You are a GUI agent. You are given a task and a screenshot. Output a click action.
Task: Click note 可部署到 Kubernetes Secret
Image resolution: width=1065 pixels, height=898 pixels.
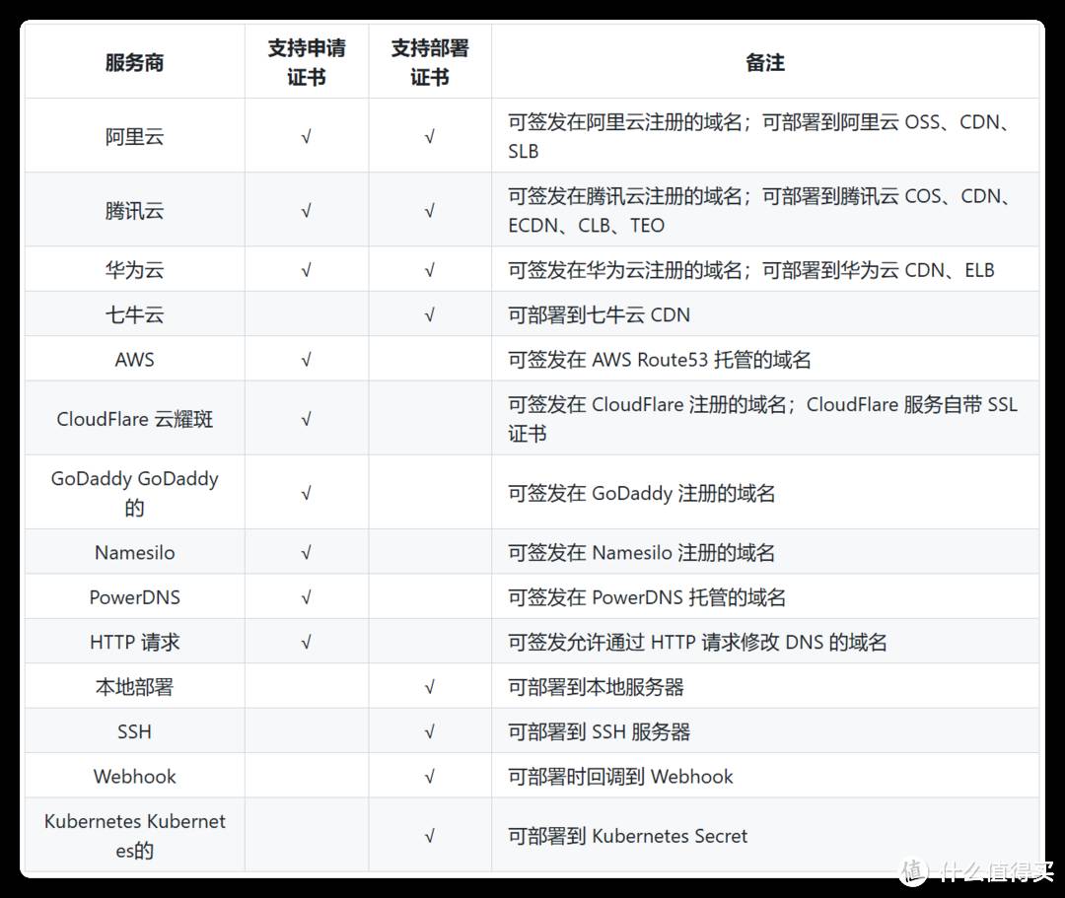(x=627, y=836)
